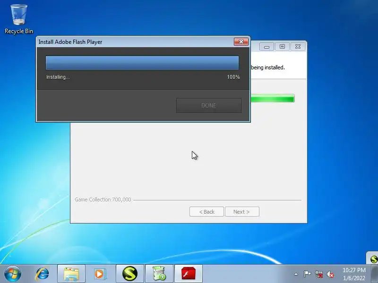
Task: Click the 100% progress label
Action: pos(233,77)
